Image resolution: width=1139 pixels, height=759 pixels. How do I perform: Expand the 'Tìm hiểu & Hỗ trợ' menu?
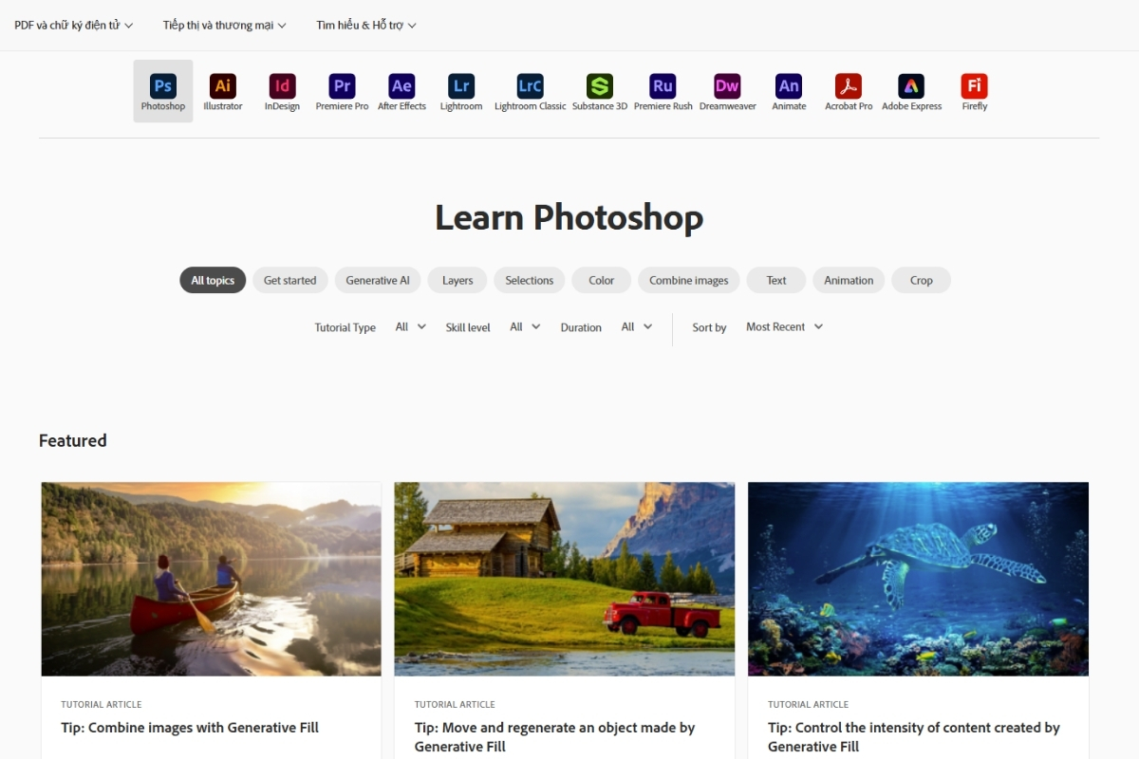[365, 26]
